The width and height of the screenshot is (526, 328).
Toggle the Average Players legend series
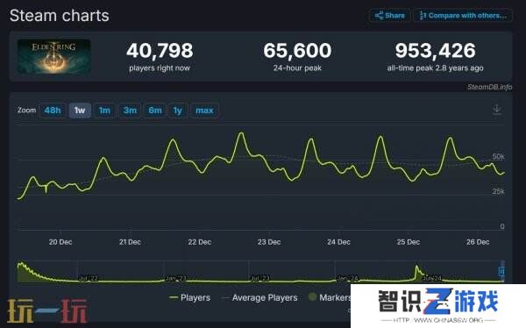(x=260, y=297)
